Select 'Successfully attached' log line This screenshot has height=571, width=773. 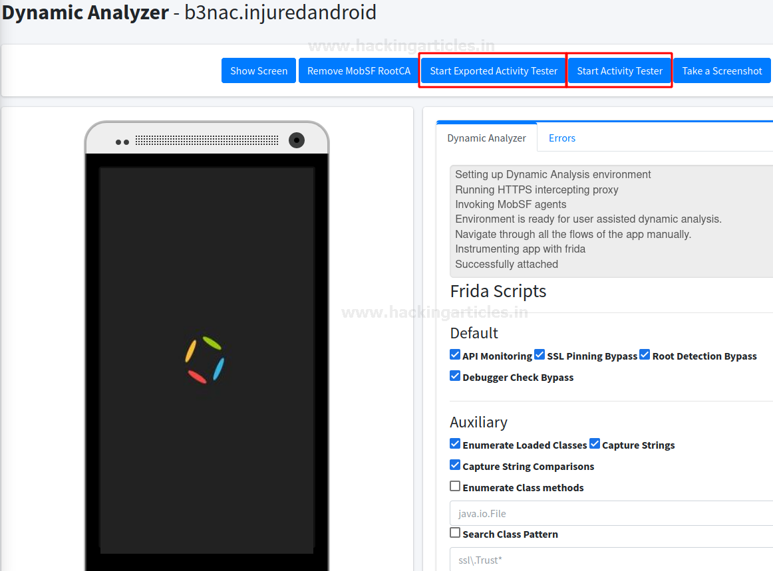click(506, 264)
